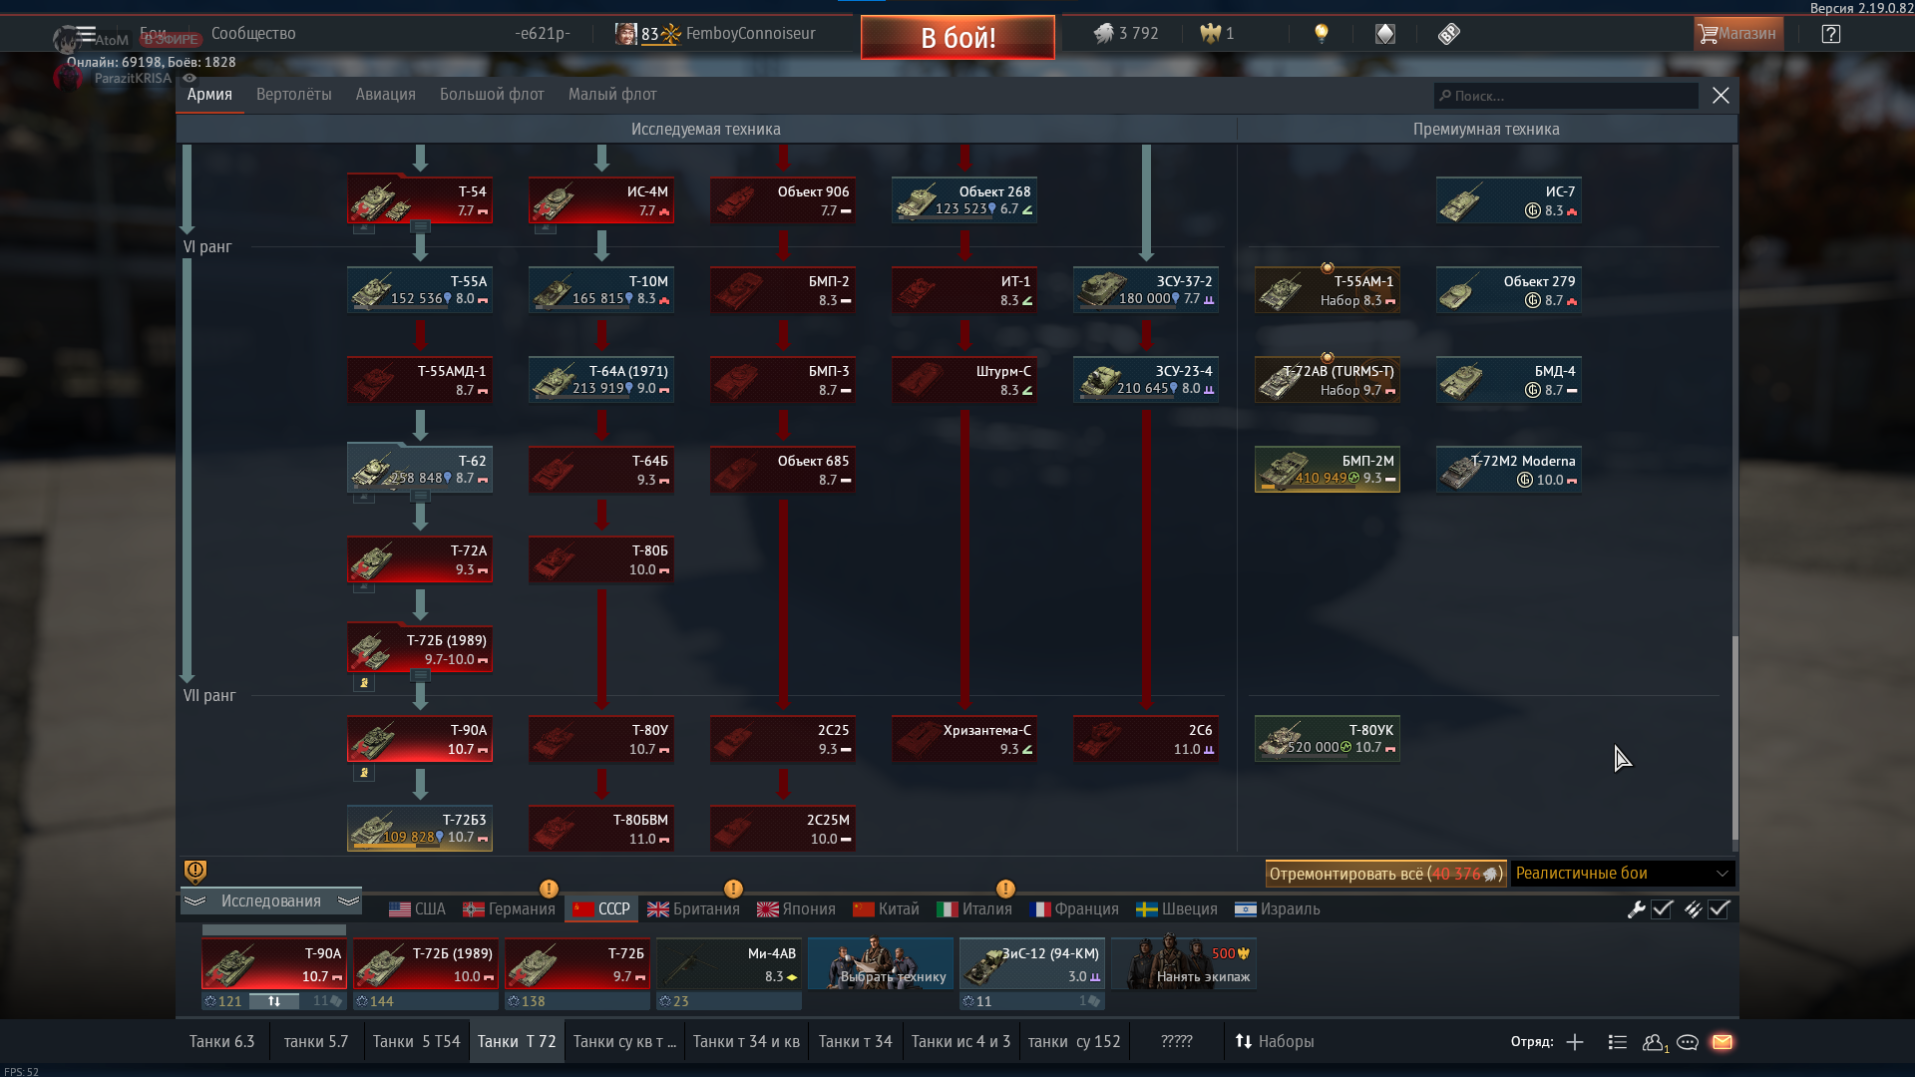Screen dimensions: 1915x1077
Task: Select the БМП-2М premium vehicle
Action: pyautogui.click(x=1328, y=469)
